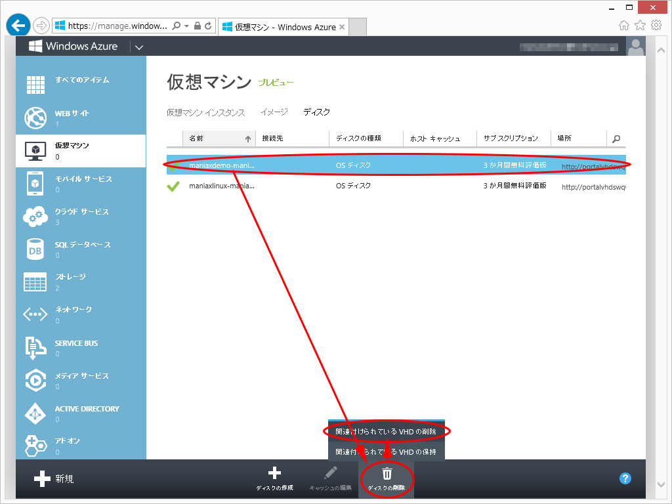This screenshot has width=672, height=504.
Task: Choose 関連付けられている VHD の保持
Action: point(386,451)
